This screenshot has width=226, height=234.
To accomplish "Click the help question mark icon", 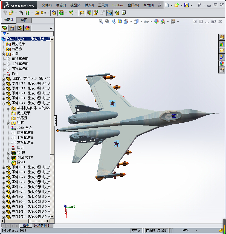I will pyautogui.click(x=199, y=5).
